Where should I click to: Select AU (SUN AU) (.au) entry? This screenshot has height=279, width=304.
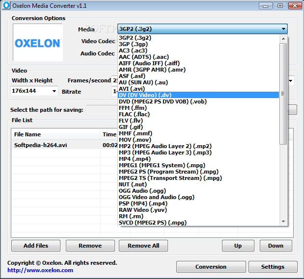click(198, 82)
